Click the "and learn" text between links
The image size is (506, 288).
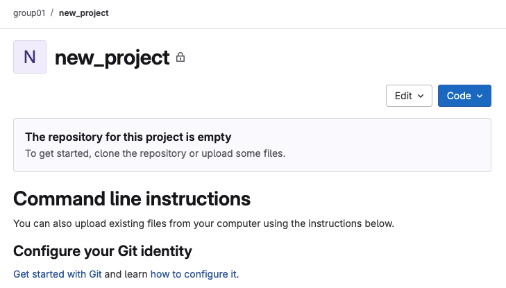click(x=126, y=274)
